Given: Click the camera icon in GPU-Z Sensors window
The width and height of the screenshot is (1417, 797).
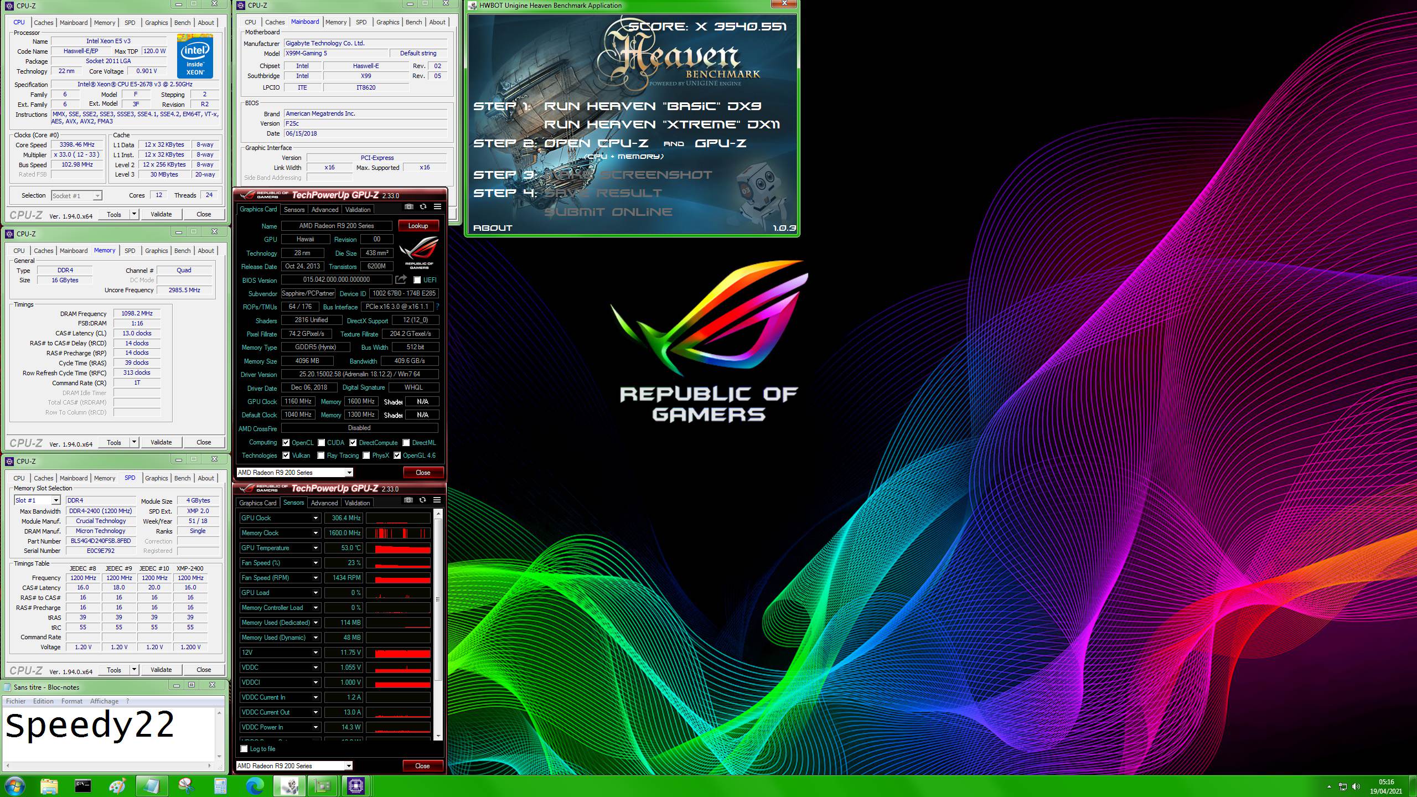Looking at the screenshot, I should coord(408,500).
